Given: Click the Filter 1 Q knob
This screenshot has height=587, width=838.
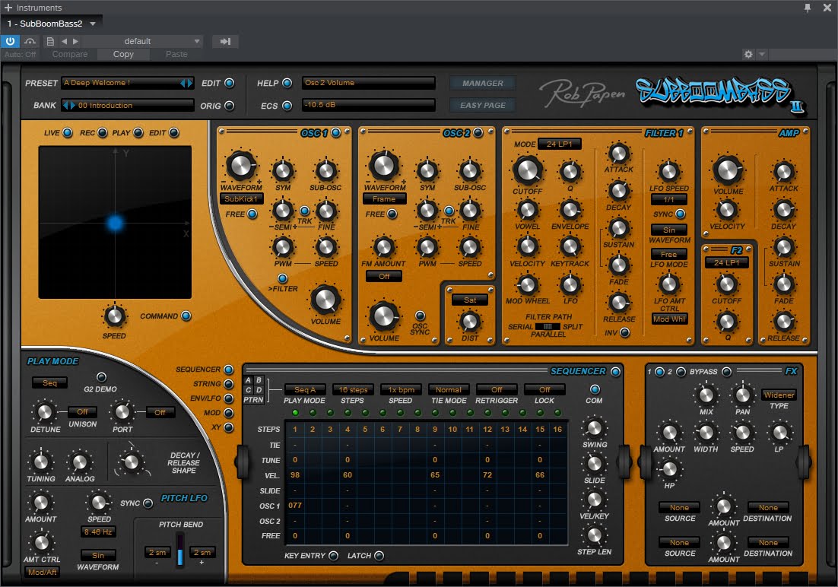Looking at the screenshot, I should (x=570, y=172).
